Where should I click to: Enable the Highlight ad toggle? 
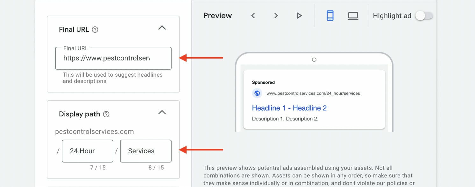[424, 15]
